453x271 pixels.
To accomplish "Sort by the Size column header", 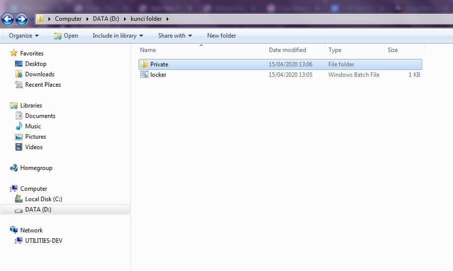I will (393, 50).
